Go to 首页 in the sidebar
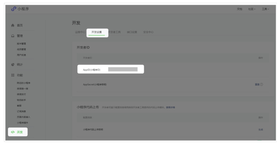277x143 pixels. click(x=20, y=25)
